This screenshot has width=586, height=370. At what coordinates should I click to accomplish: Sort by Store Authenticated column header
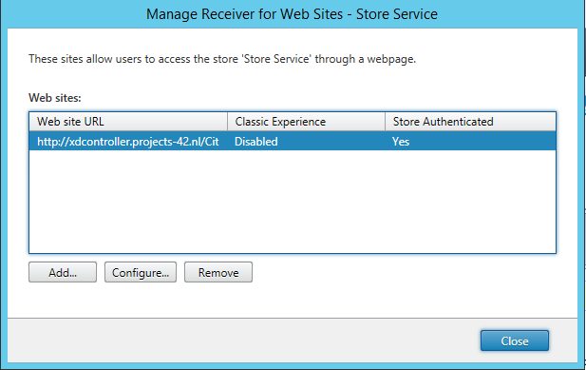[x=470, y=121]
